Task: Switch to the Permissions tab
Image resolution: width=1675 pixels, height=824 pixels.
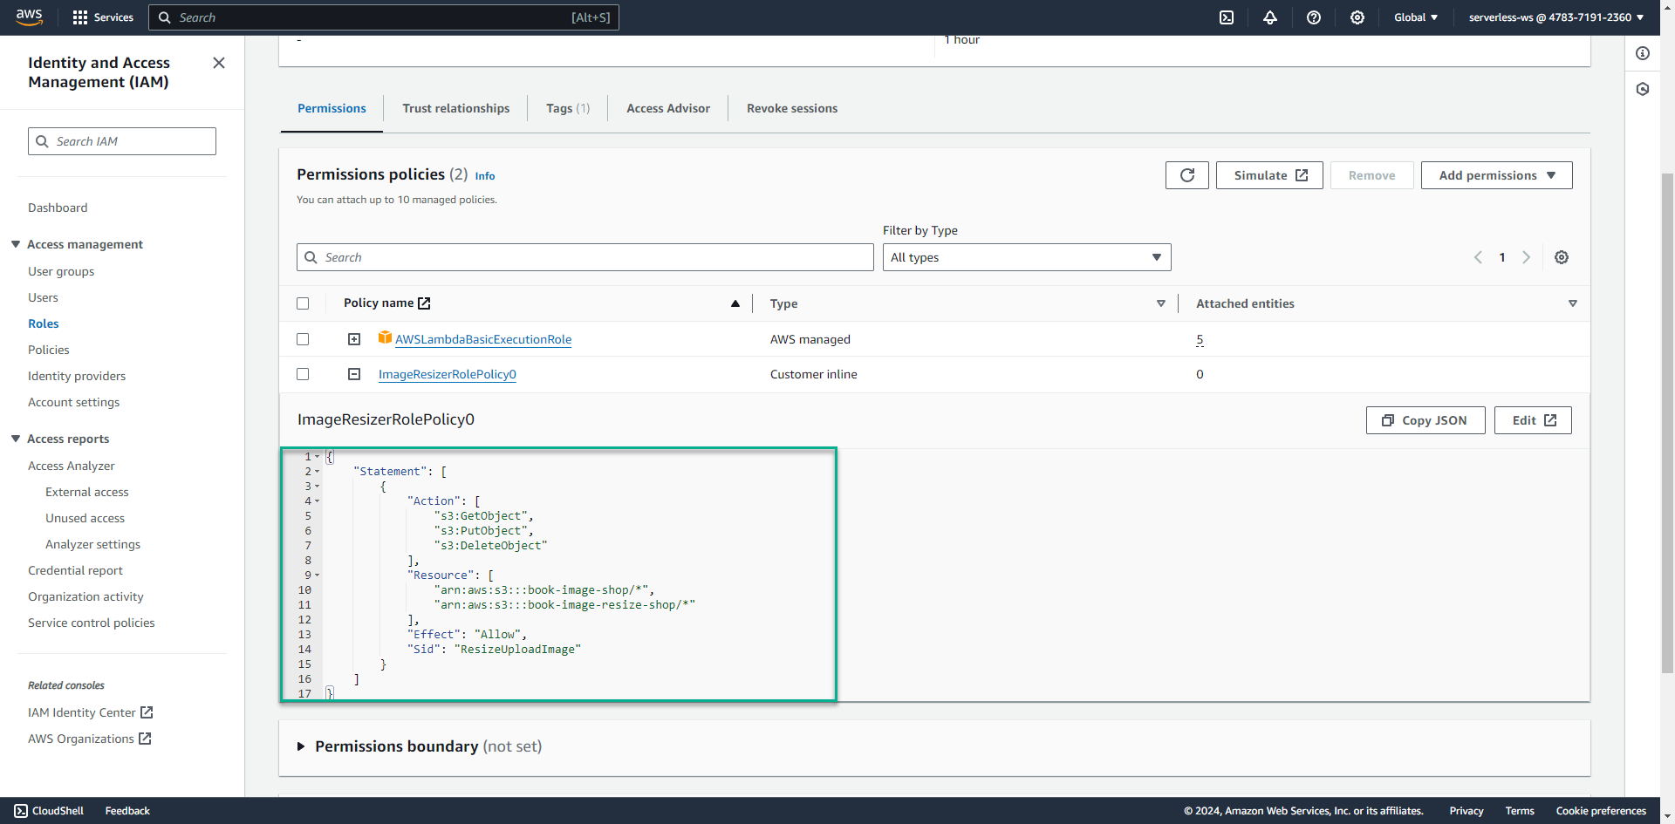Action: pos(332,108)
